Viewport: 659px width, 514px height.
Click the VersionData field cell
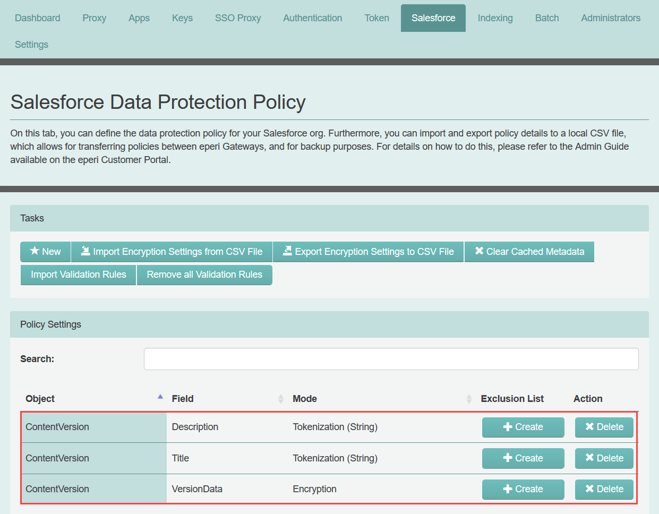(197, 489)
